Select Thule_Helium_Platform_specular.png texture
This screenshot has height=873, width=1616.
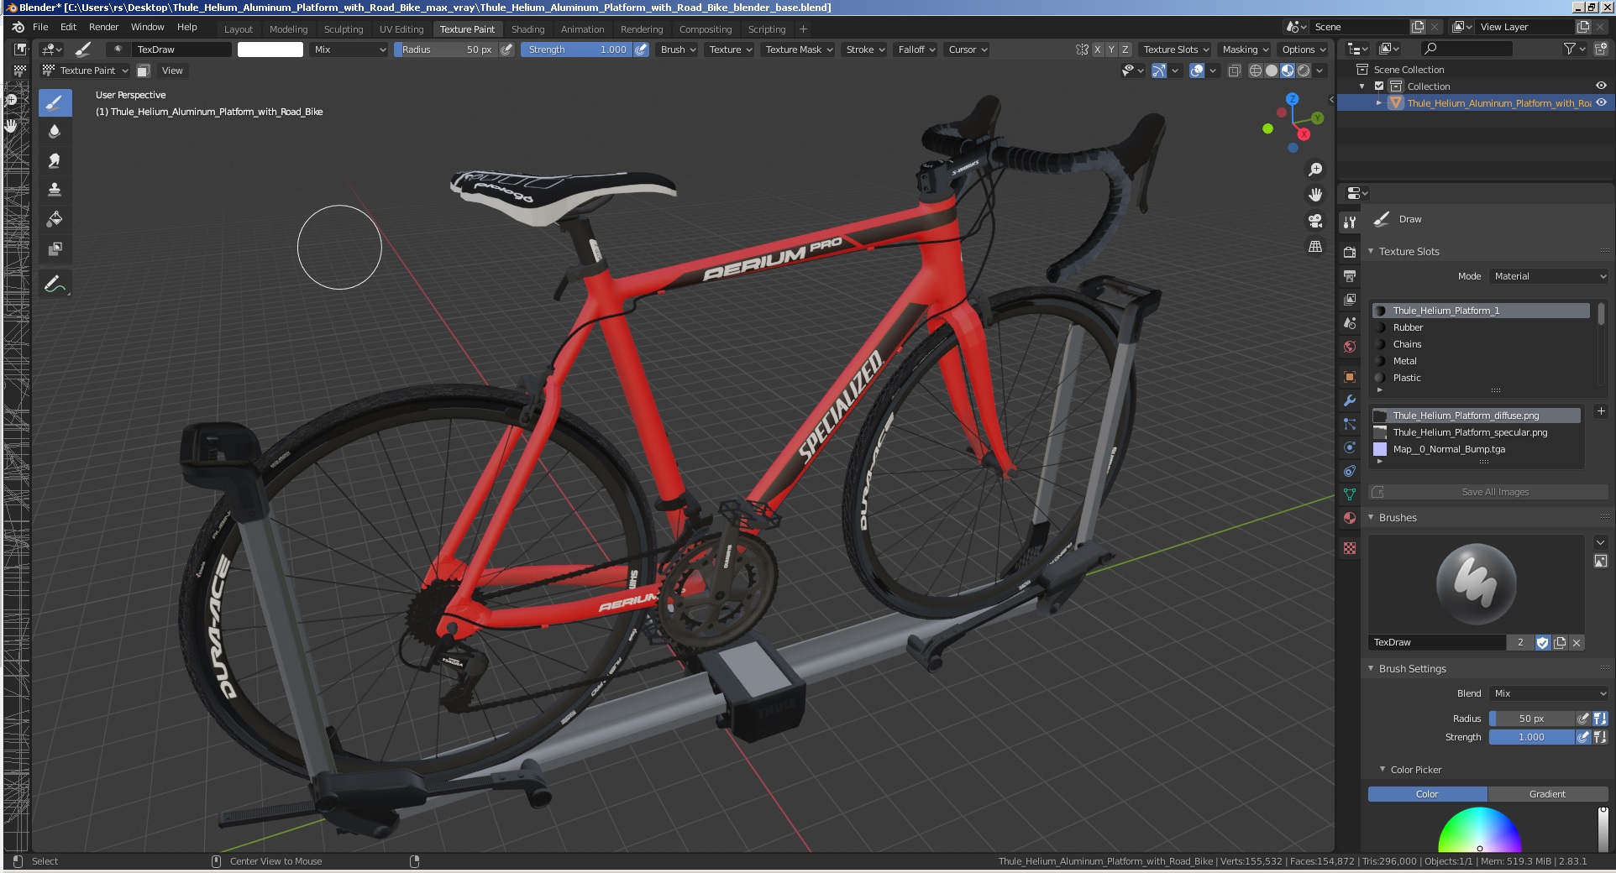[x=1477, y=432]
